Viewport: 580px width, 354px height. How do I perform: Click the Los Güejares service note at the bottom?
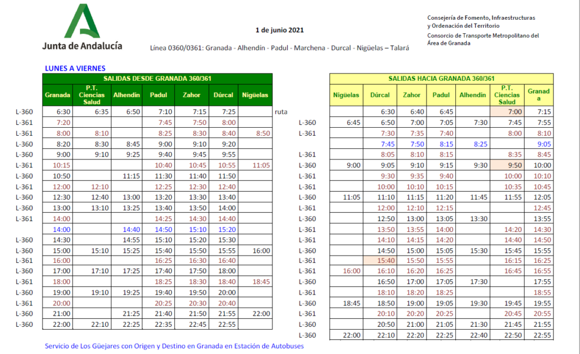coord(174,346)
